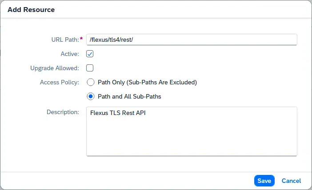Click the "Active:" label text
Screen dimensions: 312x190
(x=70, y=54)
